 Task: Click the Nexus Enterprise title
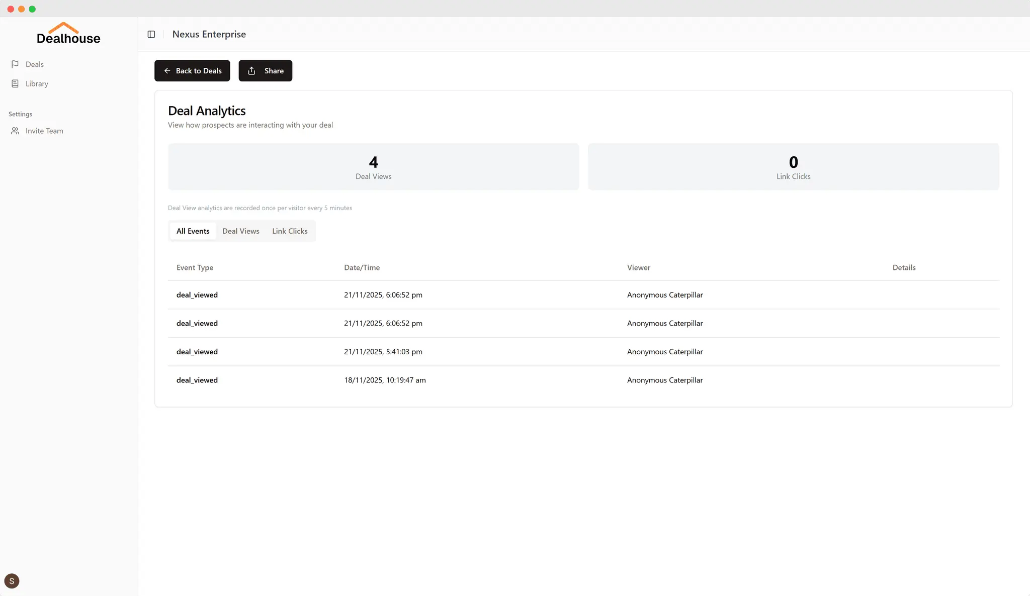pos(209,34)
